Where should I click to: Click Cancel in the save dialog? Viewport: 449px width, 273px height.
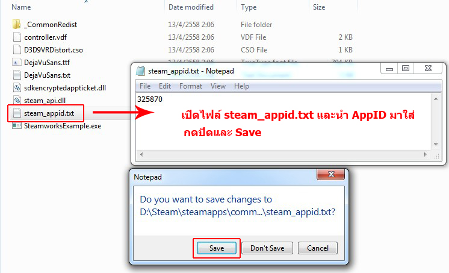[318, 248]
